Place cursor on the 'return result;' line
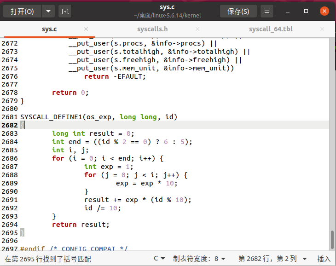 click(x=81, y=225)
